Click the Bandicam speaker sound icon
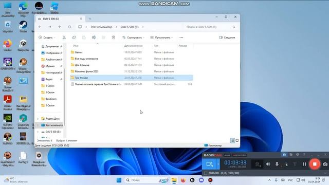329x185 pixels. (268, 164)
